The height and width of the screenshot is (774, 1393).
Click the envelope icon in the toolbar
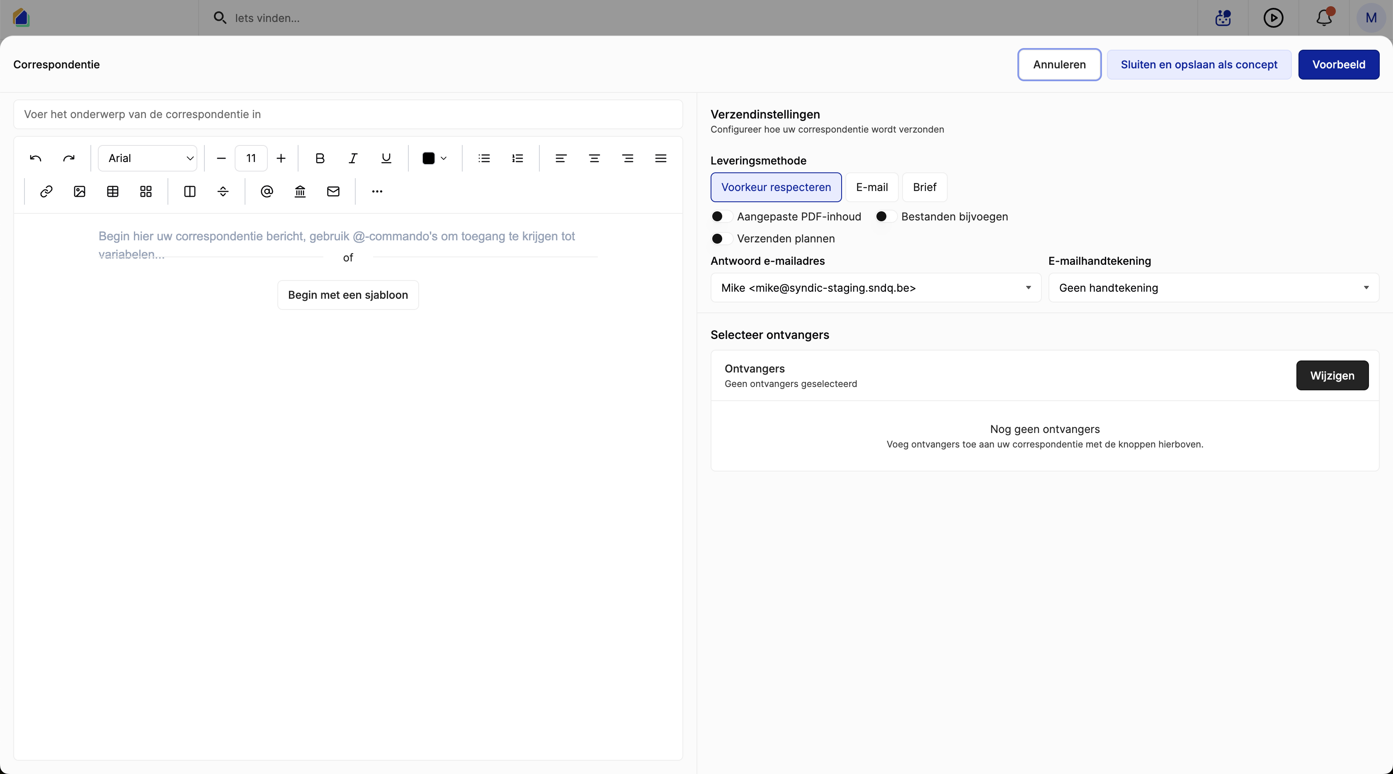coord(334,191)
